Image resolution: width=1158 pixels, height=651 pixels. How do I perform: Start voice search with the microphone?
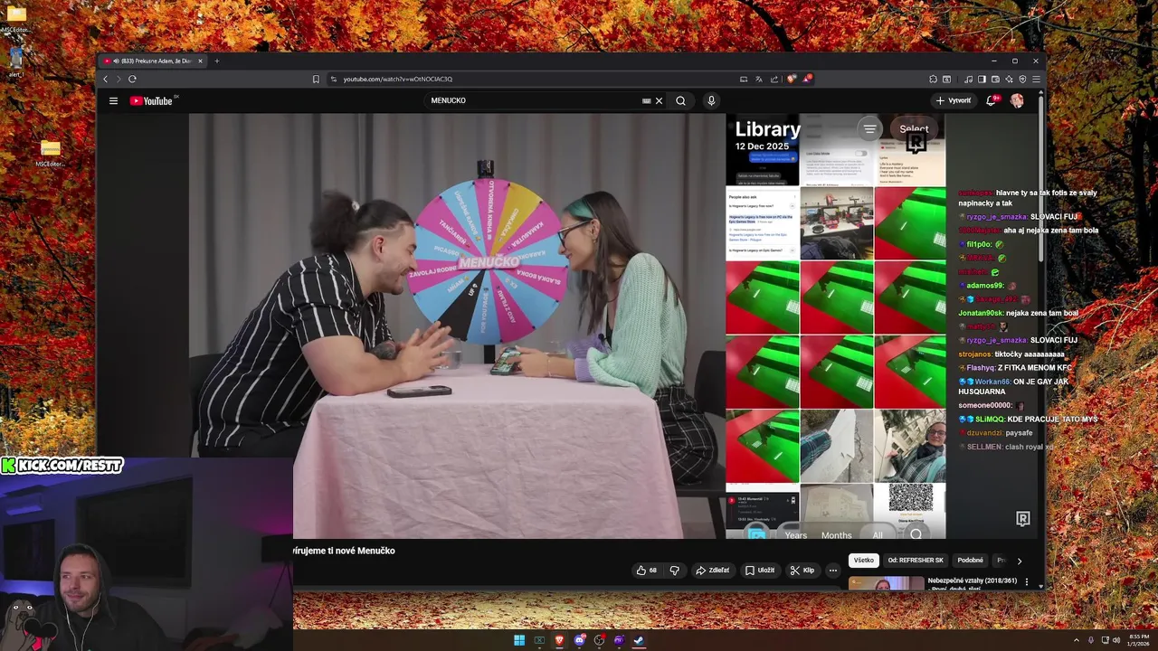pos(711,100)
